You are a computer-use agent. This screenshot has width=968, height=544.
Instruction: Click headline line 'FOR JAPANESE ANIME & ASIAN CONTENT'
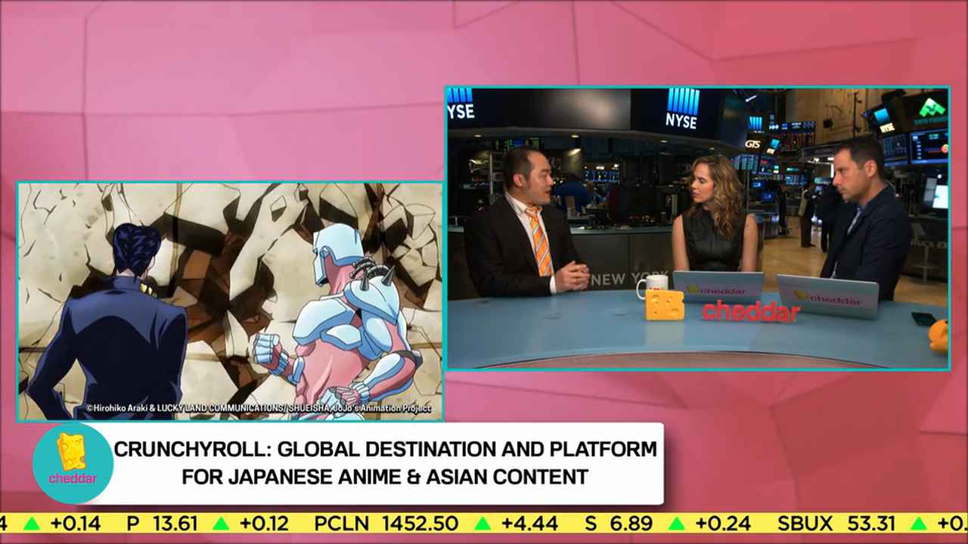pos(386,478)
